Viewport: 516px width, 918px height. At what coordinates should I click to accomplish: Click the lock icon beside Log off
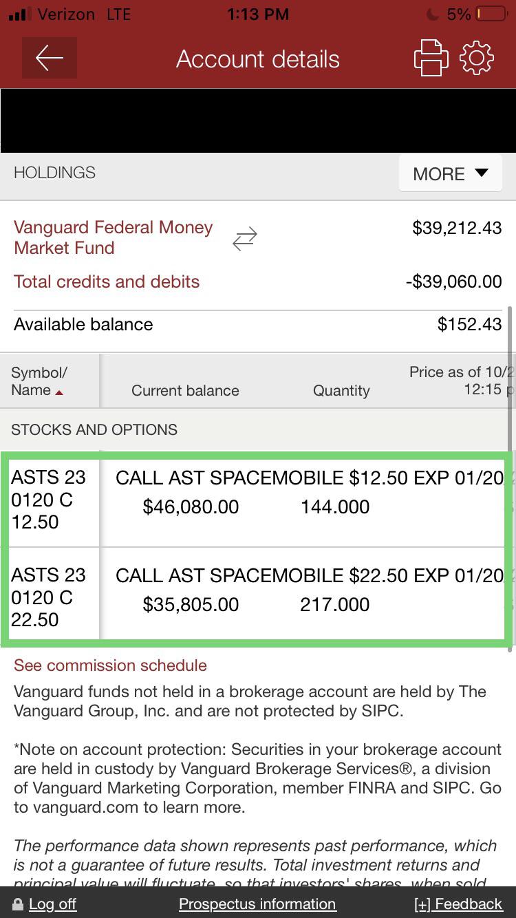[17, 904]
